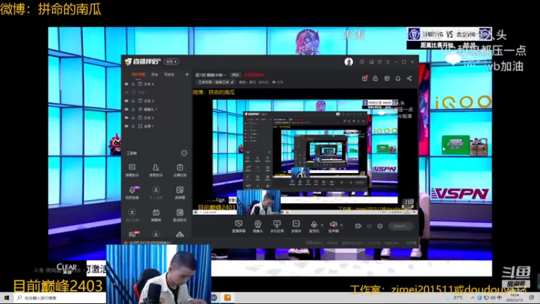The height and width of the screenshot is (304, 540).
Task: Open 歌词助手 tool icon
Action: tap(180, 215)
